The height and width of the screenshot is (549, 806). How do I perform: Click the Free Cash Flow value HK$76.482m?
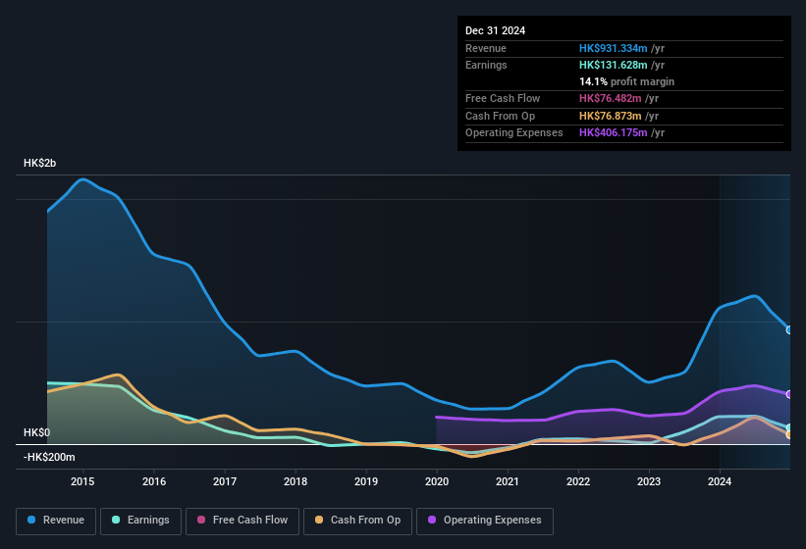click(611, 98)
